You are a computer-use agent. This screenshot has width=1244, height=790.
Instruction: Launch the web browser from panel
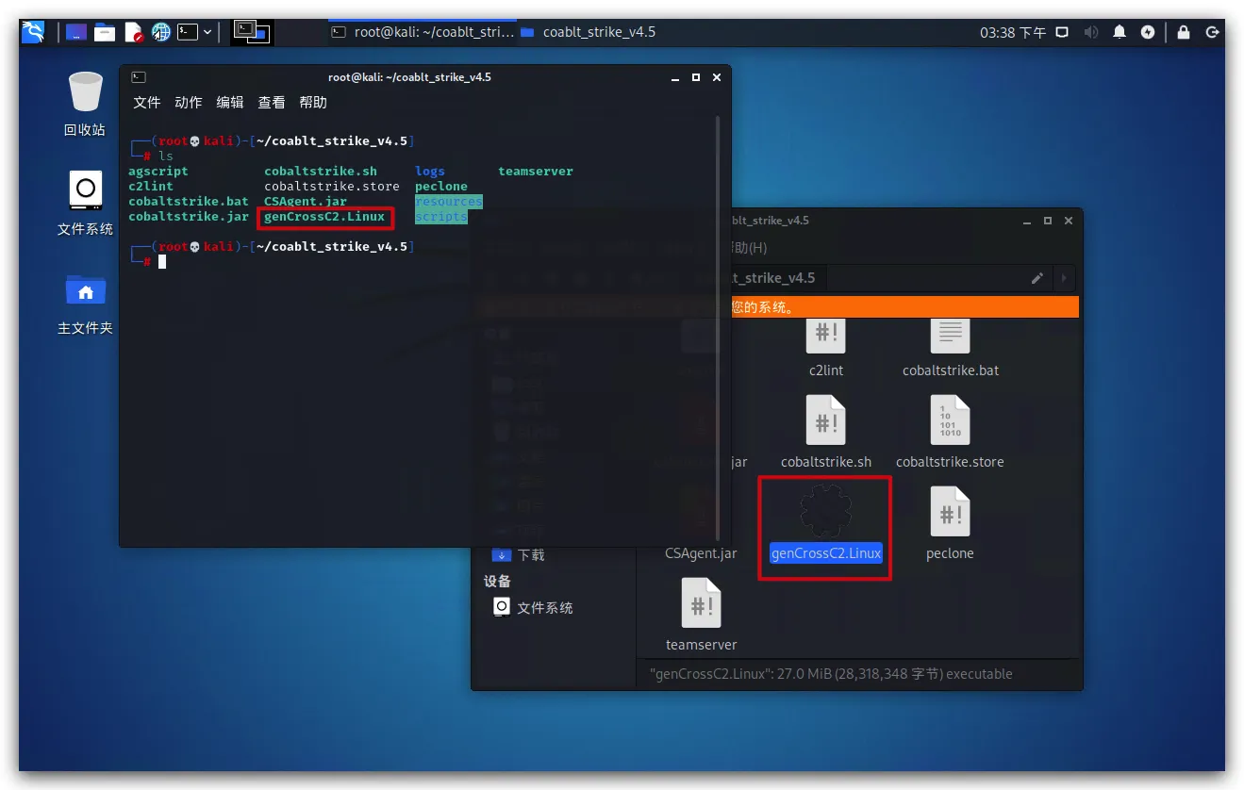click(161, 32)
